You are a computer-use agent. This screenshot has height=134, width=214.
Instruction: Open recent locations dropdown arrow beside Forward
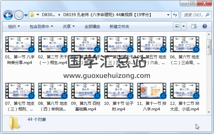(x=26, y=15)
